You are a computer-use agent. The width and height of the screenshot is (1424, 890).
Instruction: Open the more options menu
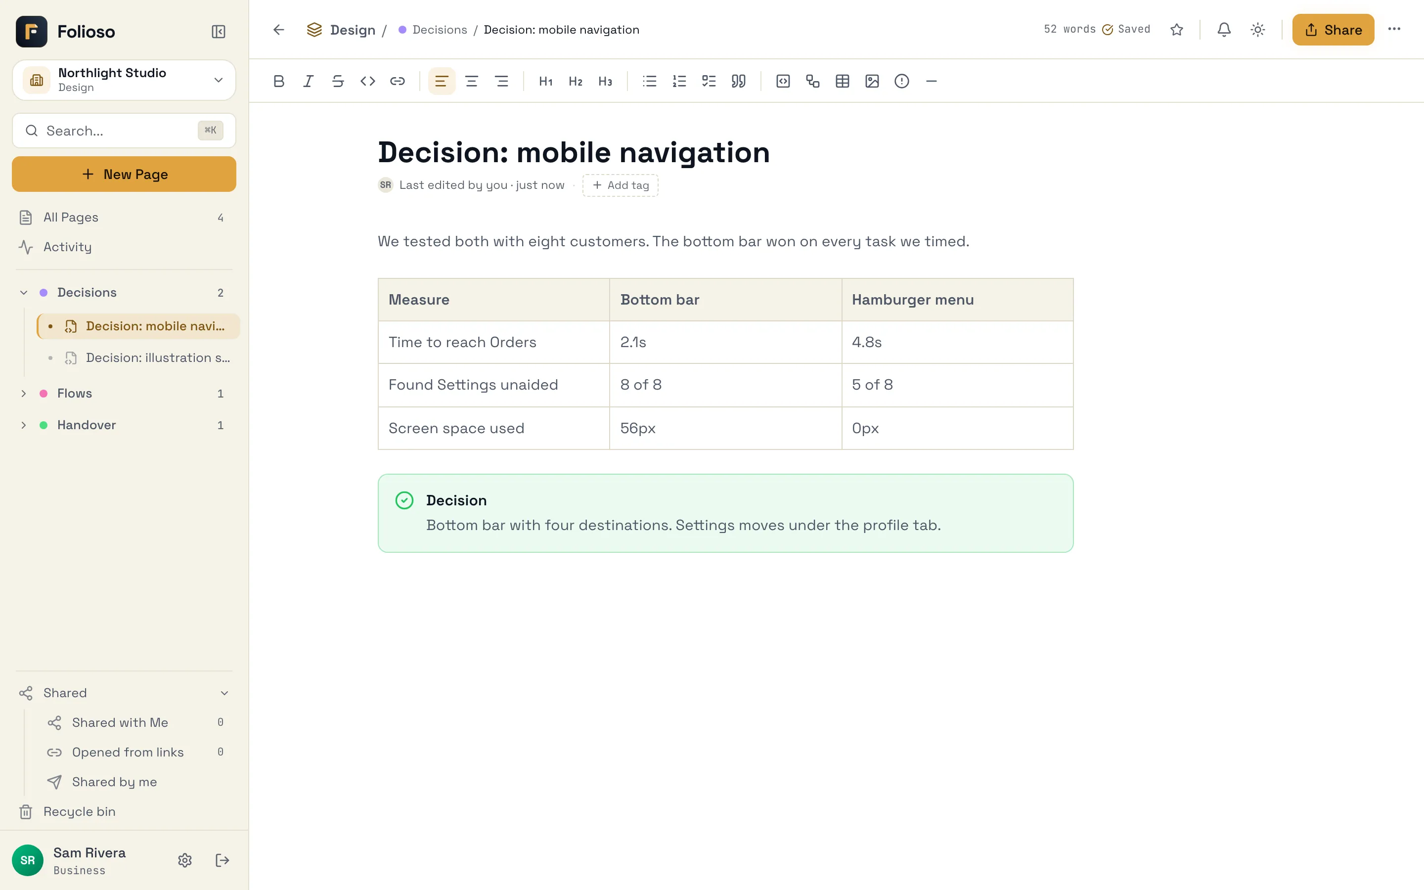pos(1394,29)
